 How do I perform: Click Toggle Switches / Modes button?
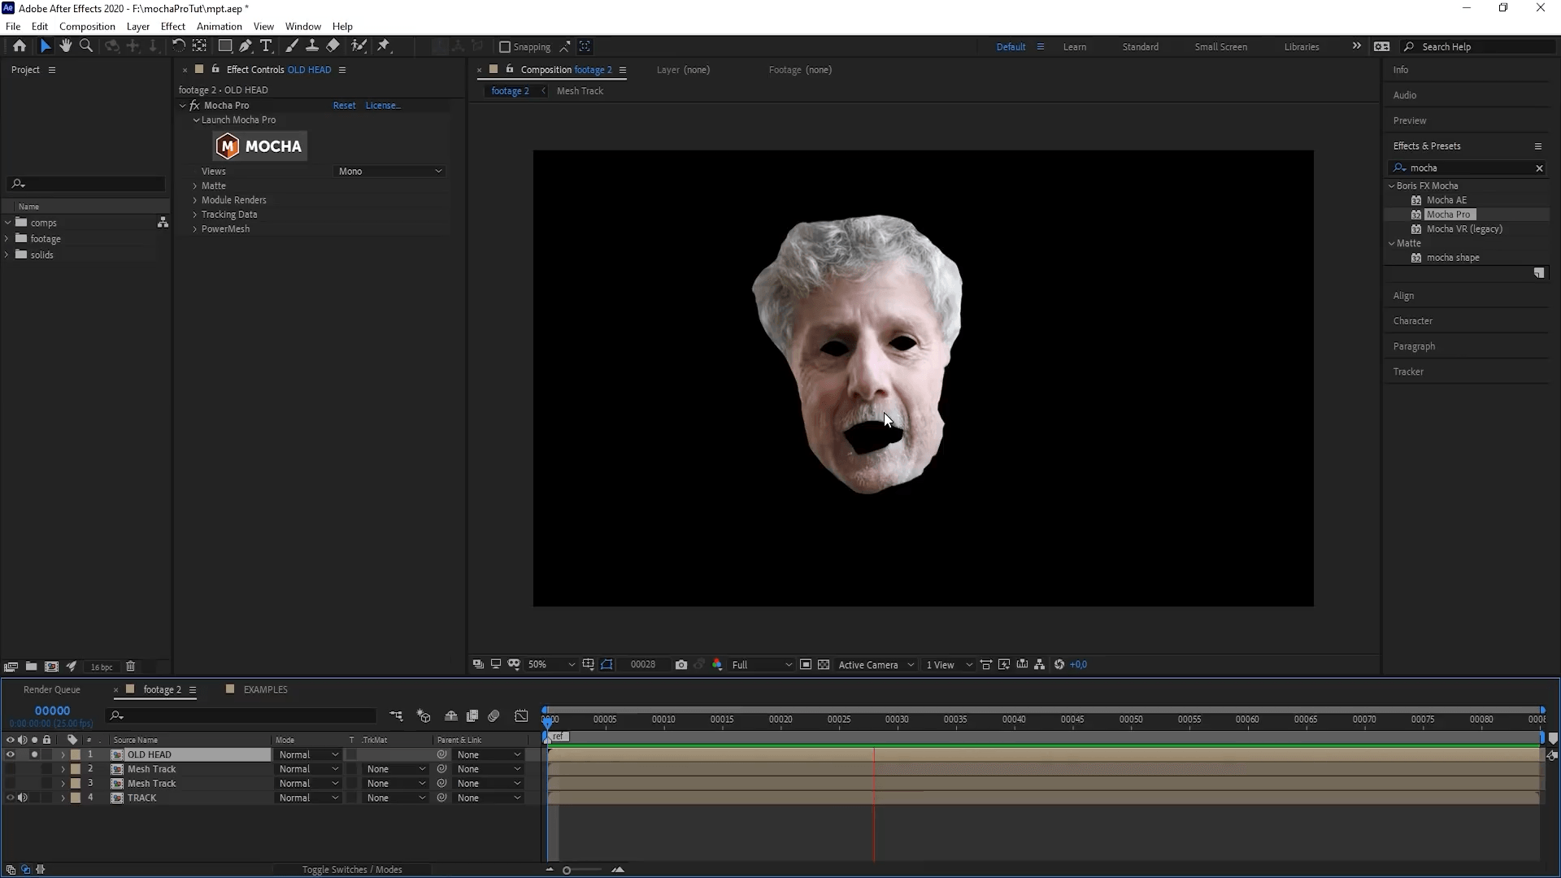[x=352, y=870]
